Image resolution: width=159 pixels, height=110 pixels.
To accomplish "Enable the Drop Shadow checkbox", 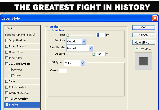I will point(7,41).
